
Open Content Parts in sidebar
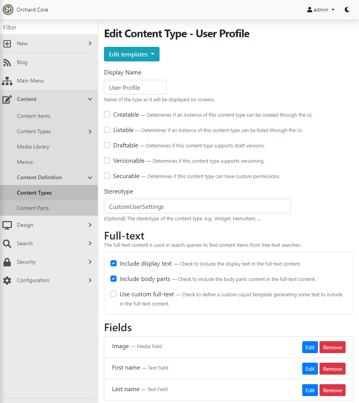click(x=49, y=208)
